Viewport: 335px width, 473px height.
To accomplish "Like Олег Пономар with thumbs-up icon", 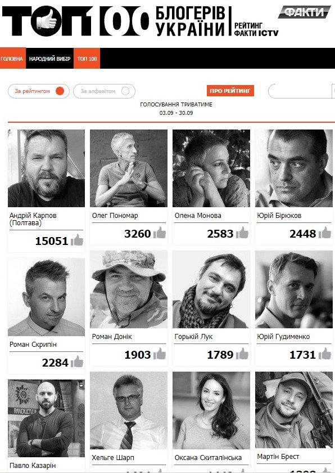I will 160,233.
